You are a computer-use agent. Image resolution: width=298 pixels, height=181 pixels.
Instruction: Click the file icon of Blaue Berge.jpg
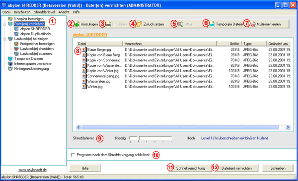tap(84, 49)
